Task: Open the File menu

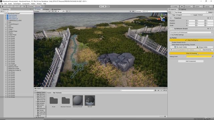Action: click(2, 4)
